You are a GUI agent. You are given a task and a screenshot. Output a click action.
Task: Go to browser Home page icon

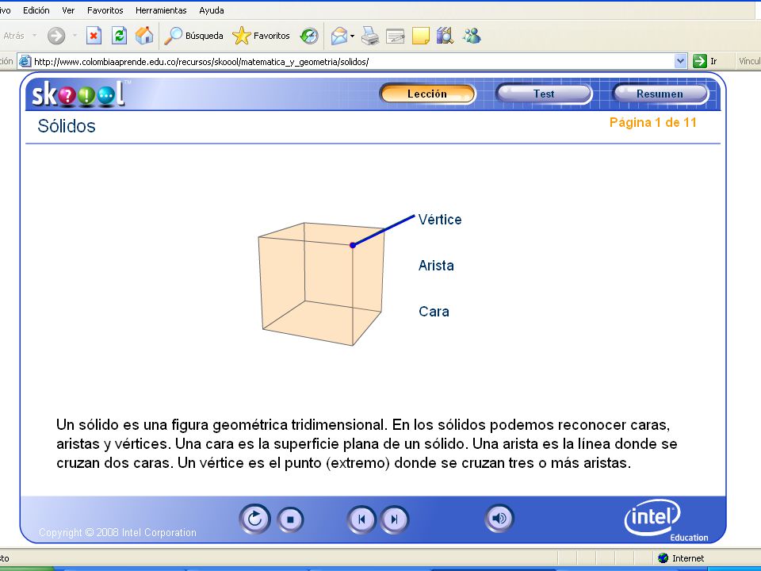point(144,36)
